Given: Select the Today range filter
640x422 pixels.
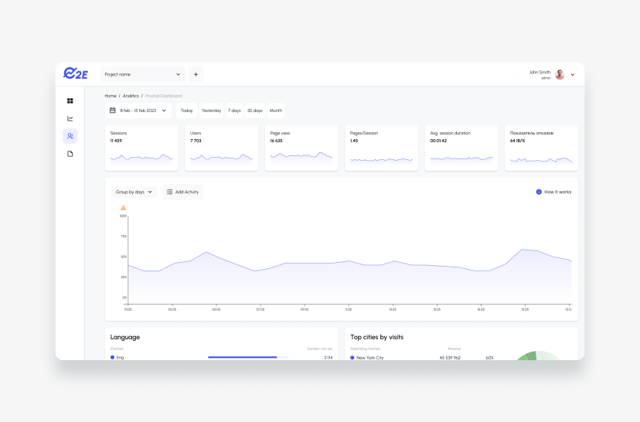Looking at the screenshot, I should coord(186,111).
